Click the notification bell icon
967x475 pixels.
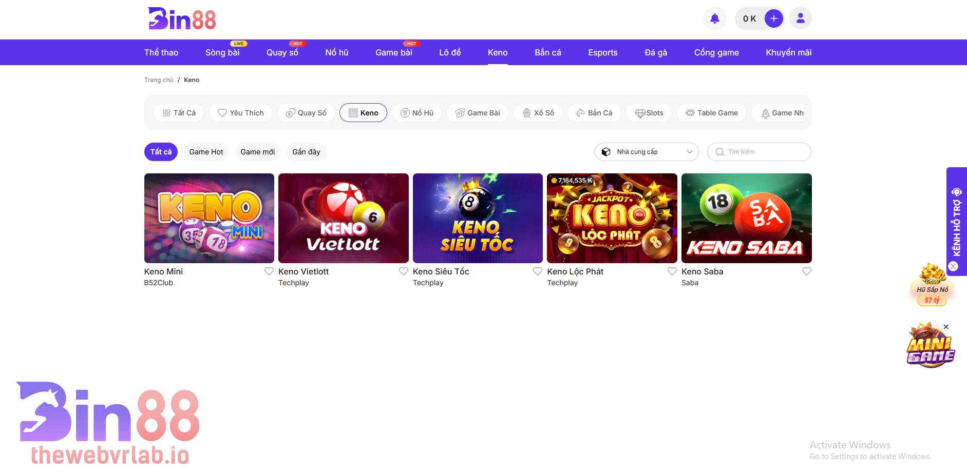point(714,19)
